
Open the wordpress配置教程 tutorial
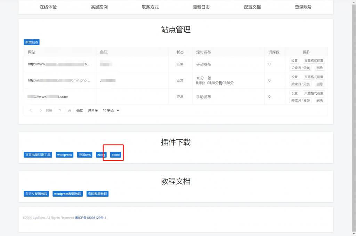coord(68,194)
